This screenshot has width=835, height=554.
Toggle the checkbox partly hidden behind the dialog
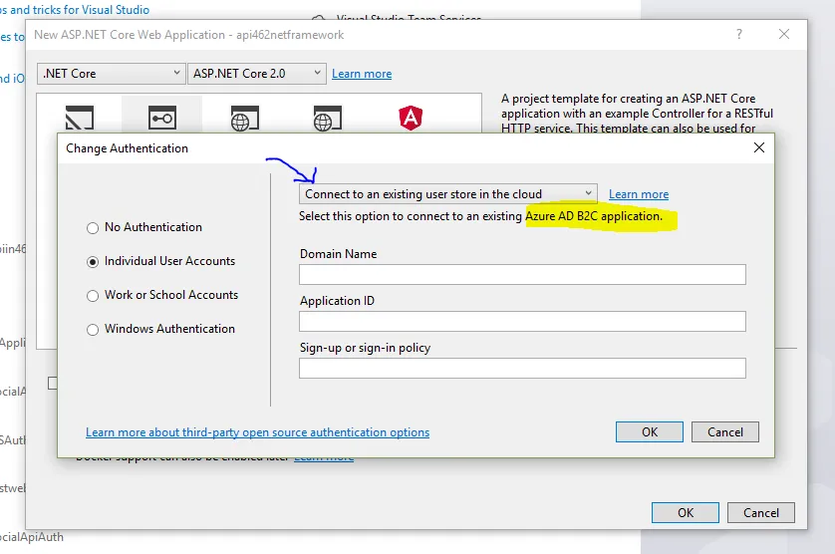coord(52,383)
